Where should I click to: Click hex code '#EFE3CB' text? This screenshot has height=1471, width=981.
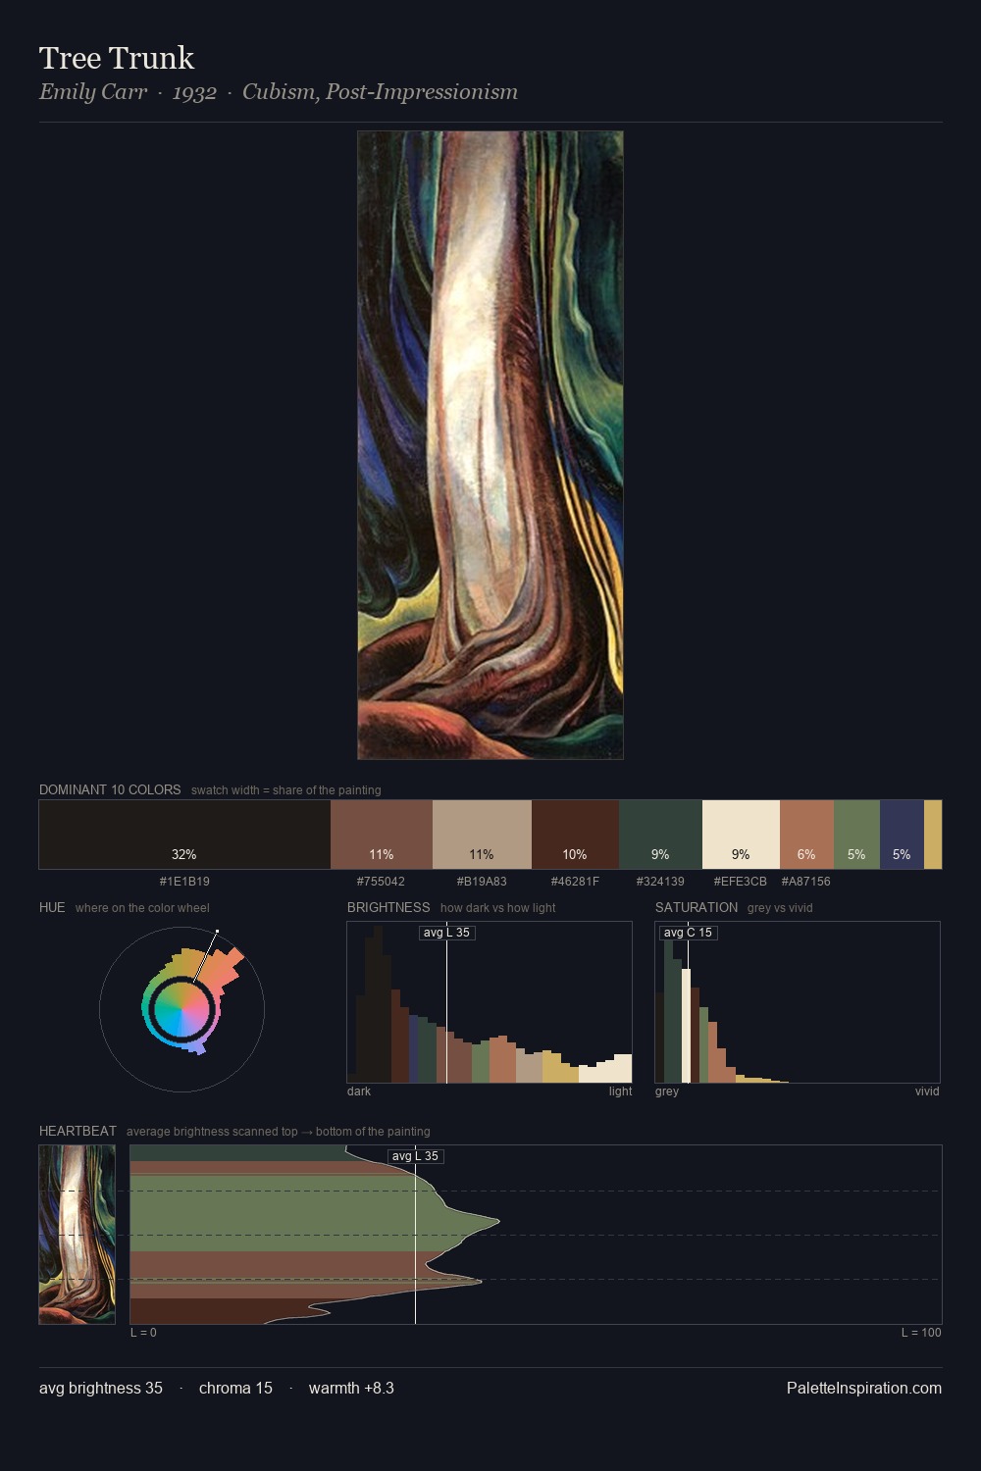(x=741, y=882)
